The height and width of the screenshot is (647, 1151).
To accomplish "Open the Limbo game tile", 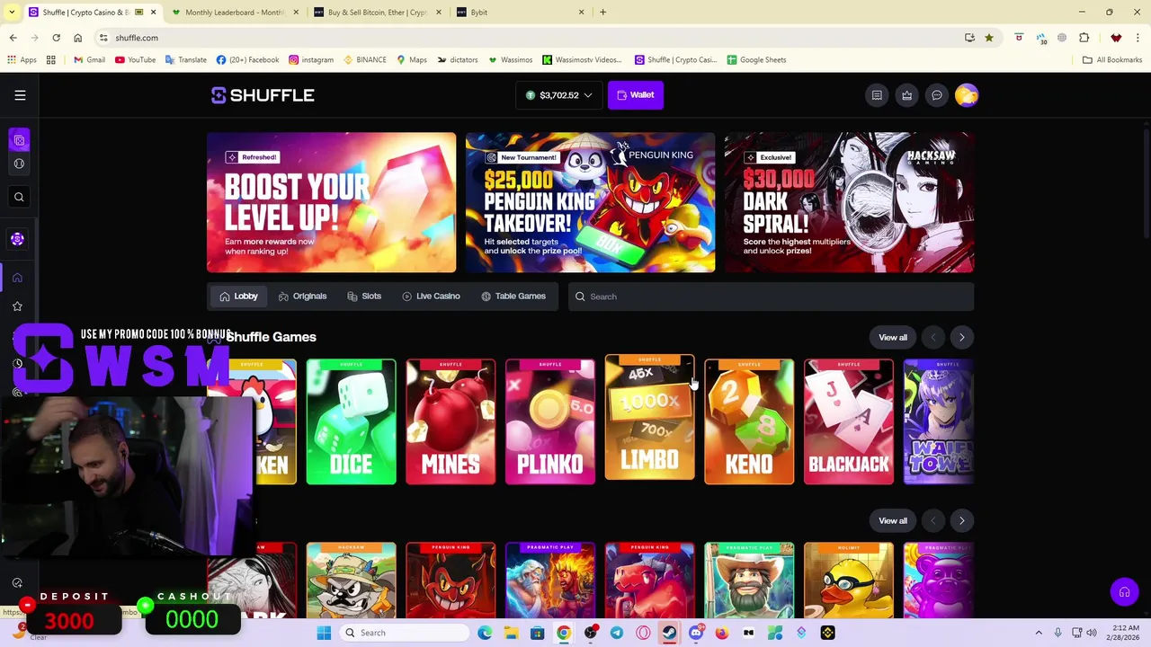I will tap(649, 417).
